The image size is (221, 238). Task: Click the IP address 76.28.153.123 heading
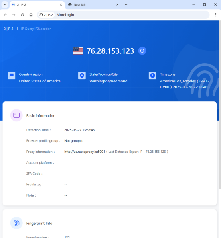coord(110,51)
